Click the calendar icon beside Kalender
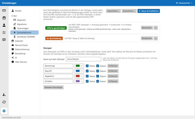 coord(13,41)
